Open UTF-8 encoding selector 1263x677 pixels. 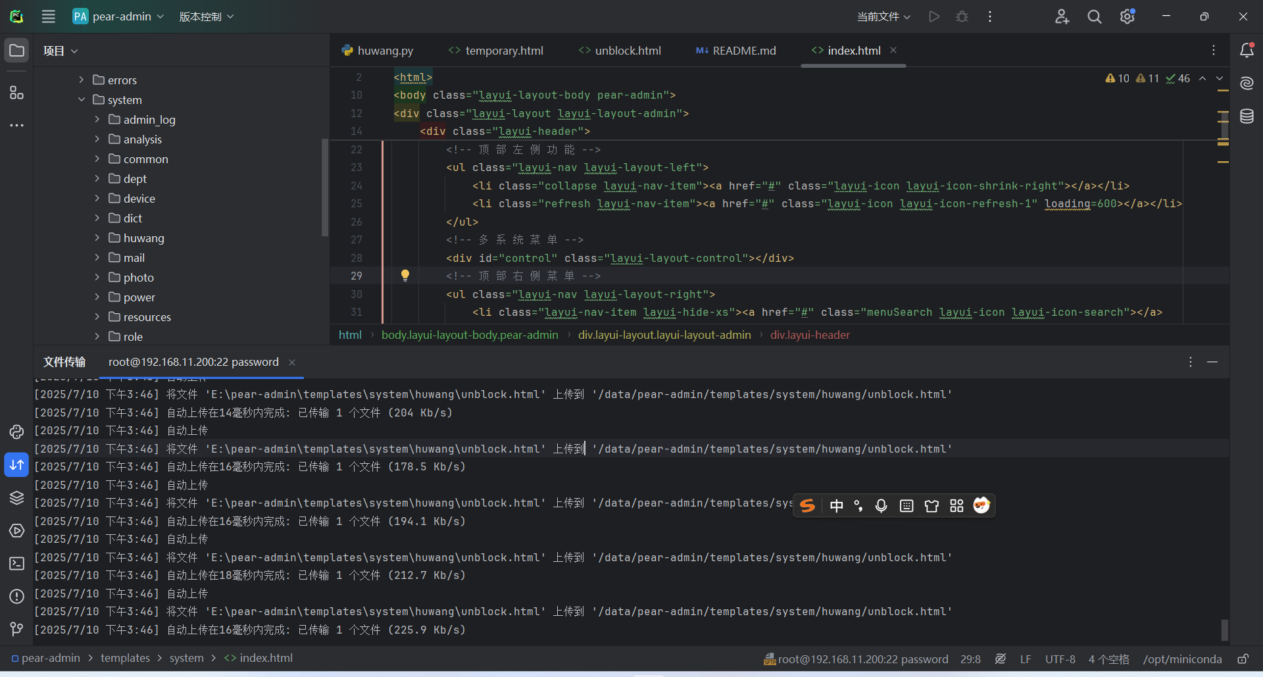[x=1060, y=659]
